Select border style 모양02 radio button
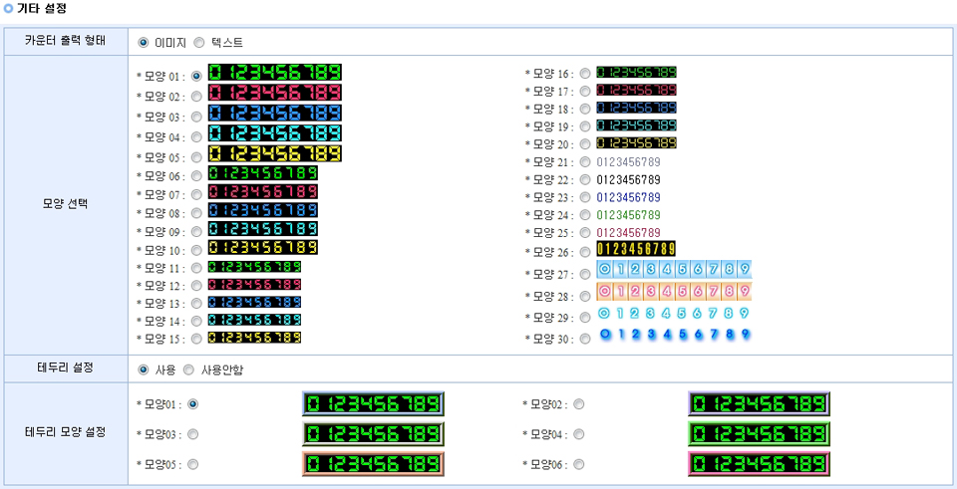The image size is (957, 489). coord(579,404)
